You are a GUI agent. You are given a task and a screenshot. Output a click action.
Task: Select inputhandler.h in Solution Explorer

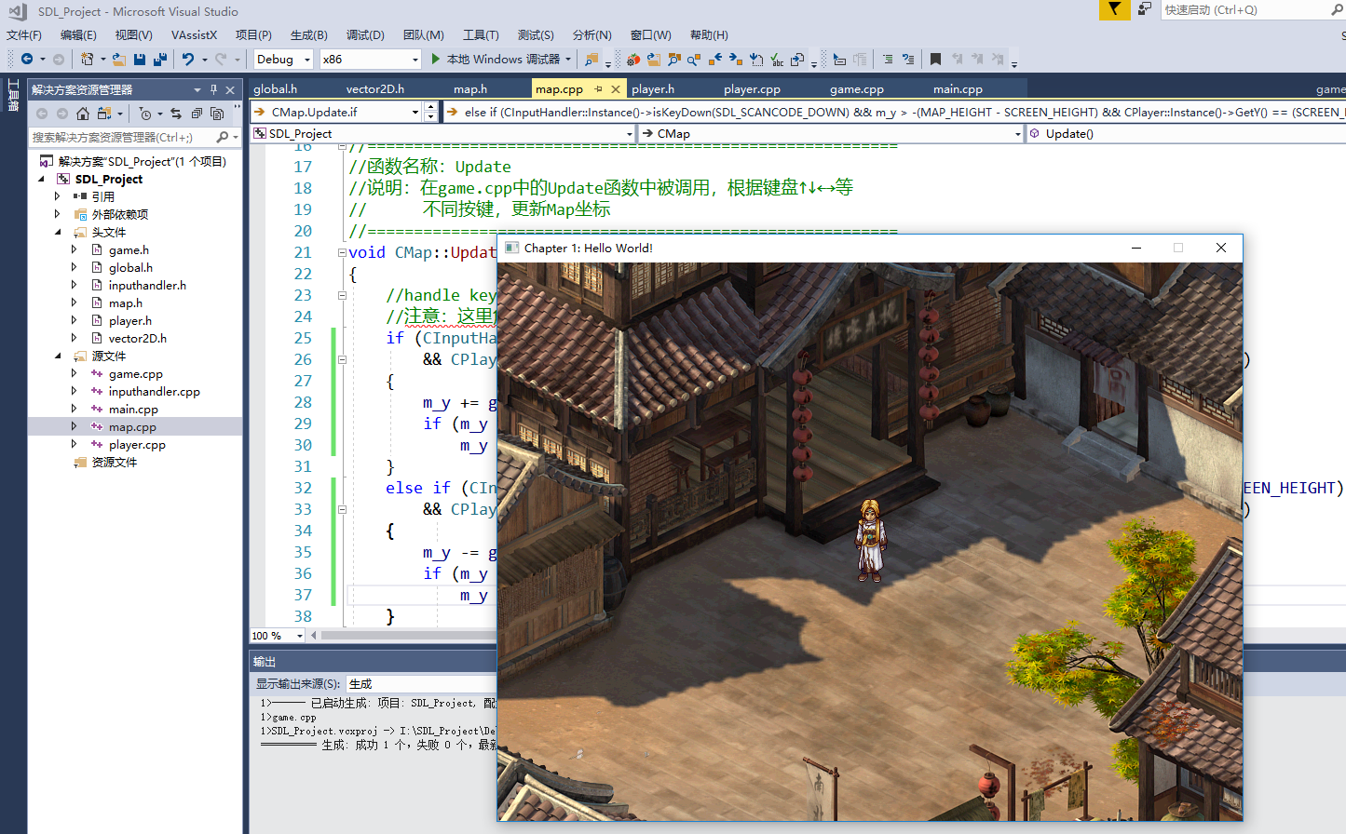pos(147,286)
